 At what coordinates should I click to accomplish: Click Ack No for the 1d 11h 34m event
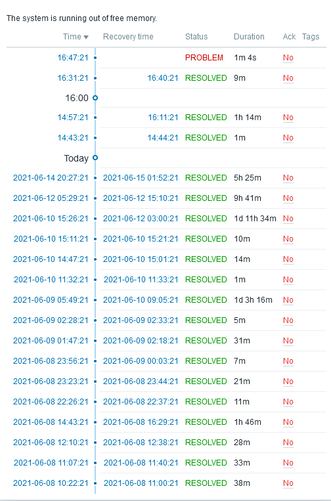click(288, 219)
